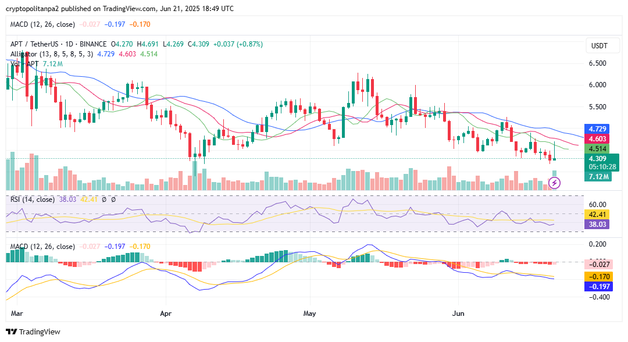This screenshot has width=628, height=342.
Task: Click the orange -0.170 MACD axis label
Action: click(x=598, y=276)
